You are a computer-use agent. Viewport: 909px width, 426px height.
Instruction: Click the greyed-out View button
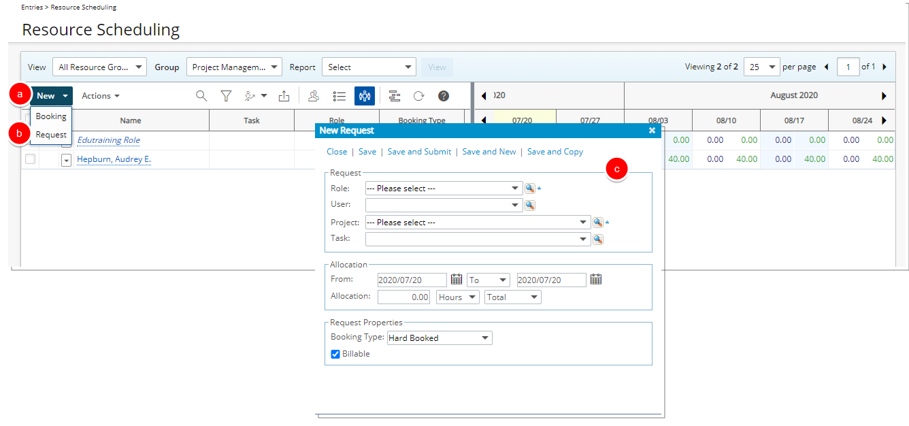437,67
